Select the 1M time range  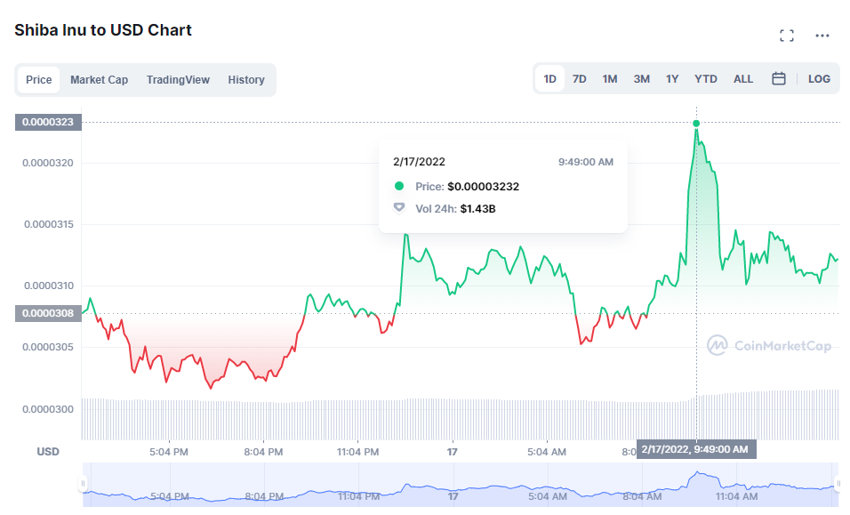coord(610,78)
